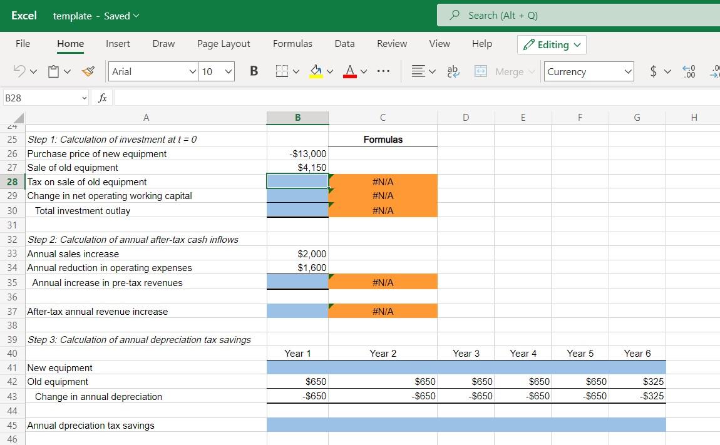Open the Page Layout tab
720x445 pixels.
pyautogui.click(x=224, y=44)
